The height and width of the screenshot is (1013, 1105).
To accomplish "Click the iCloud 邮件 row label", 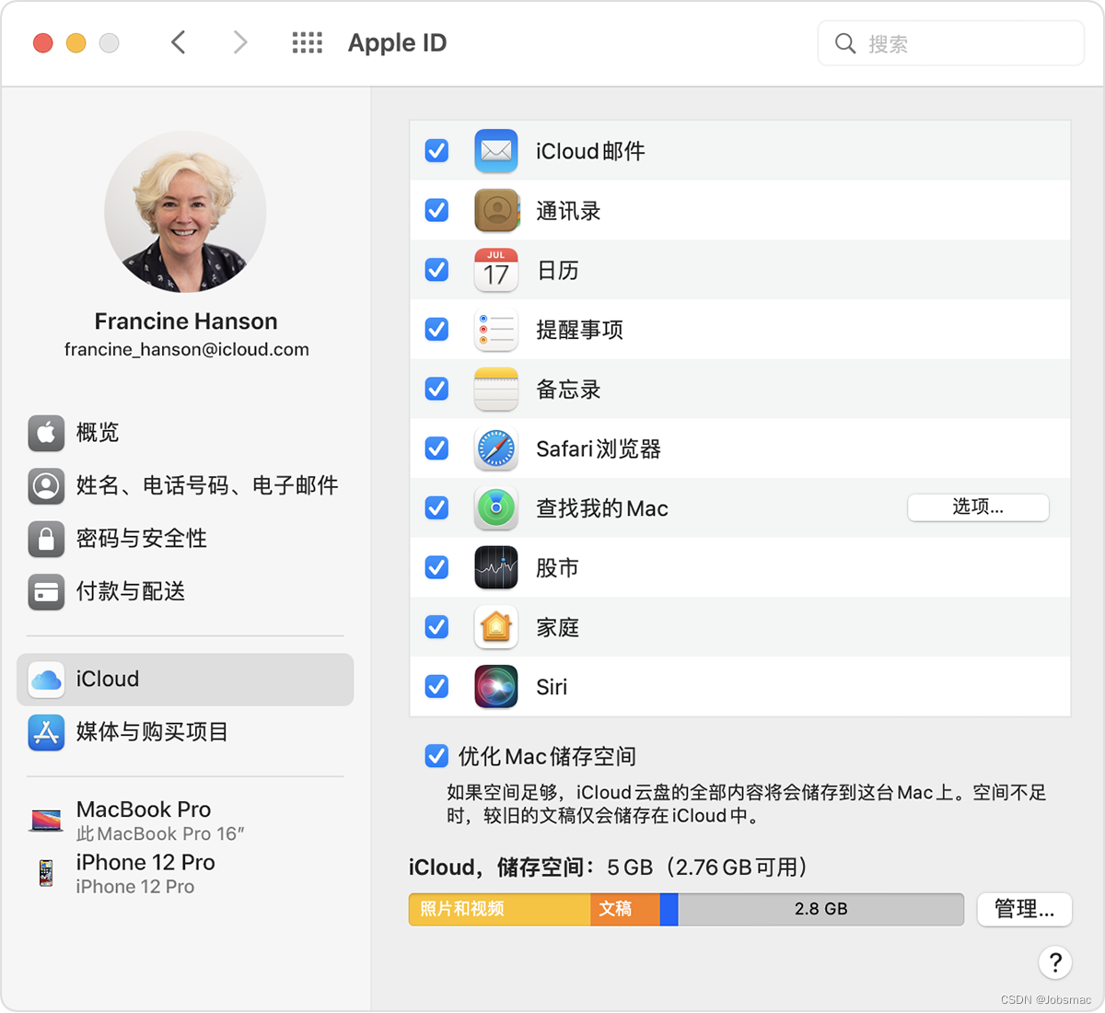I will [590, 151].
